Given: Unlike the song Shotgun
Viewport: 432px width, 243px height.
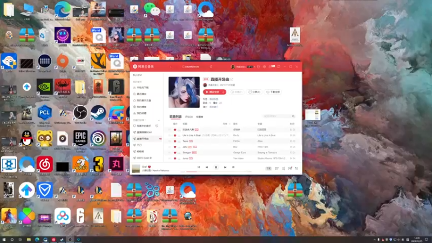Looking at the screenshot, I should pos(174,153).
